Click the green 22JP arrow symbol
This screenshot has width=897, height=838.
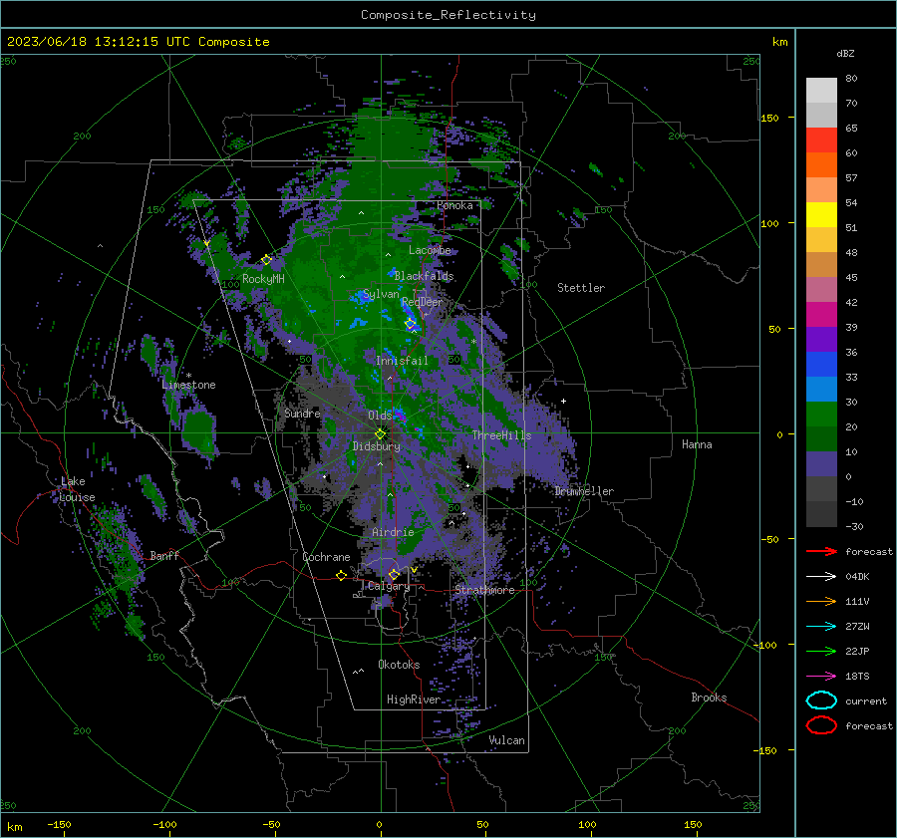pyautogui.click(x=821, y=651)
